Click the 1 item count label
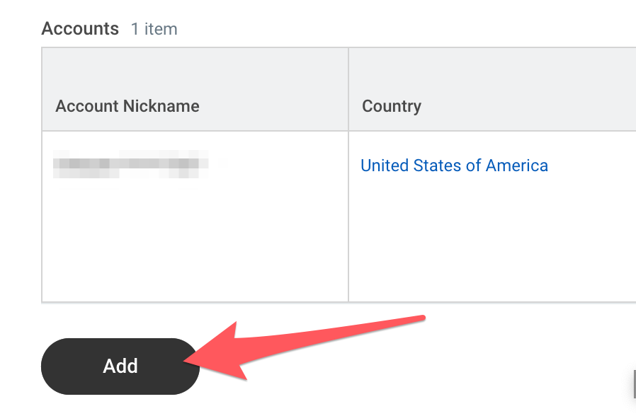 click(154, 29)
